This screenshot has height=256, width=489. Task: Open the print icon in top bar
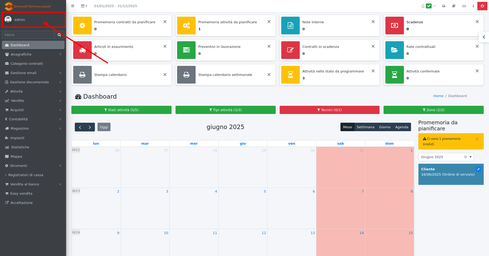(444, 6)
